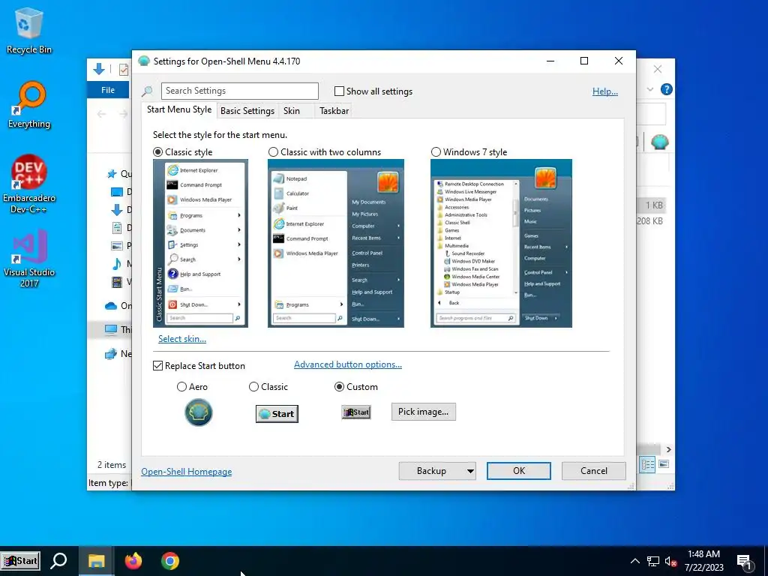Viewport: 768px width, 576px height.
Task: Open the network icon in system tray
Action: (x=653, y=561)
